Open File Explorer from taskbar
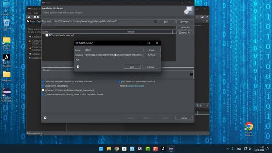Screen dimensions: 272x153 tap(109, 149)
